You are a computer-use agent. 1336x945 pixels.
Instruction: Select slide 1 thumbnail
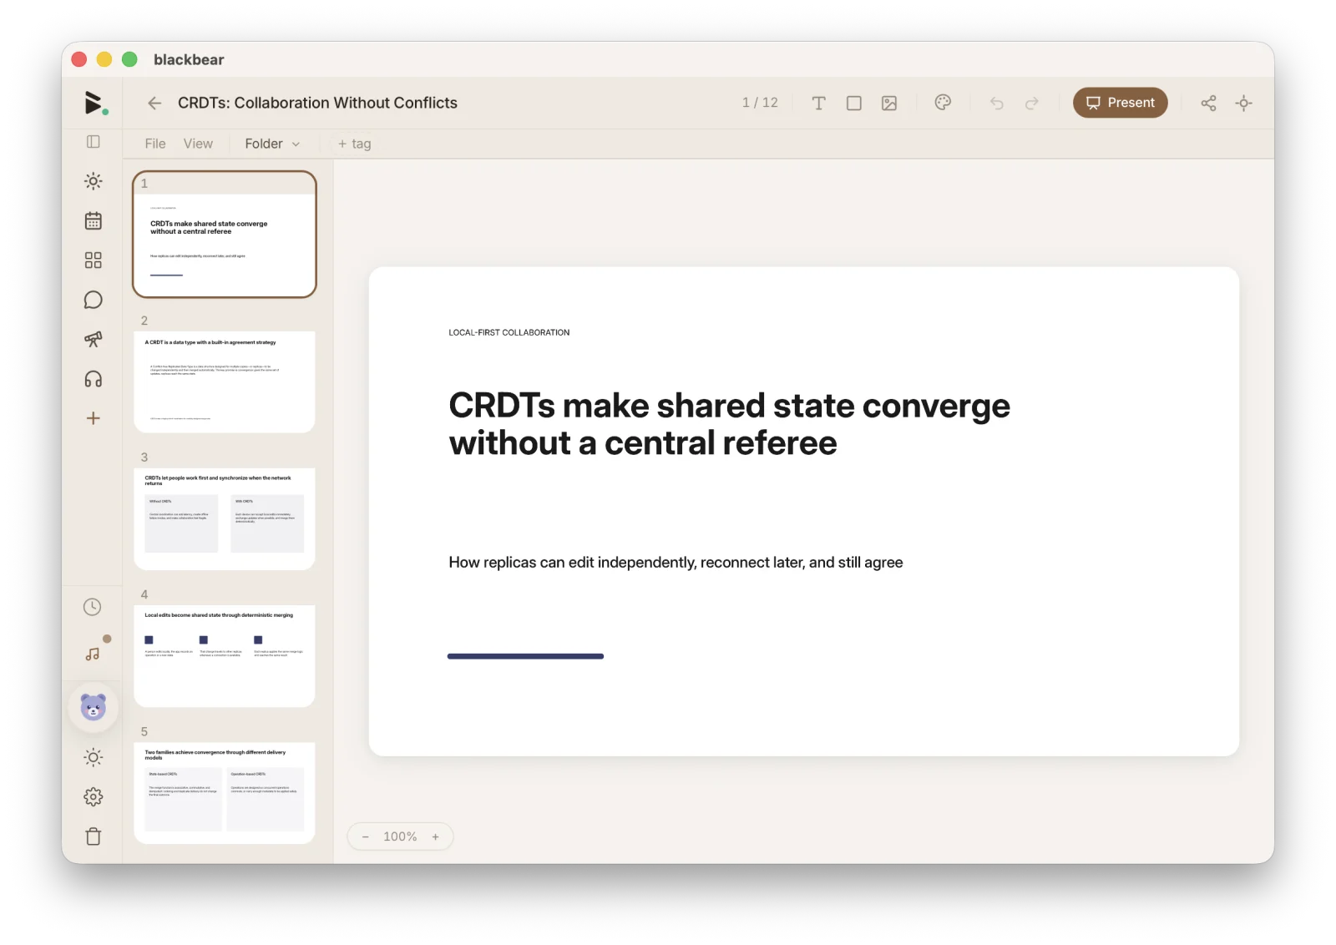click(225, 235)
